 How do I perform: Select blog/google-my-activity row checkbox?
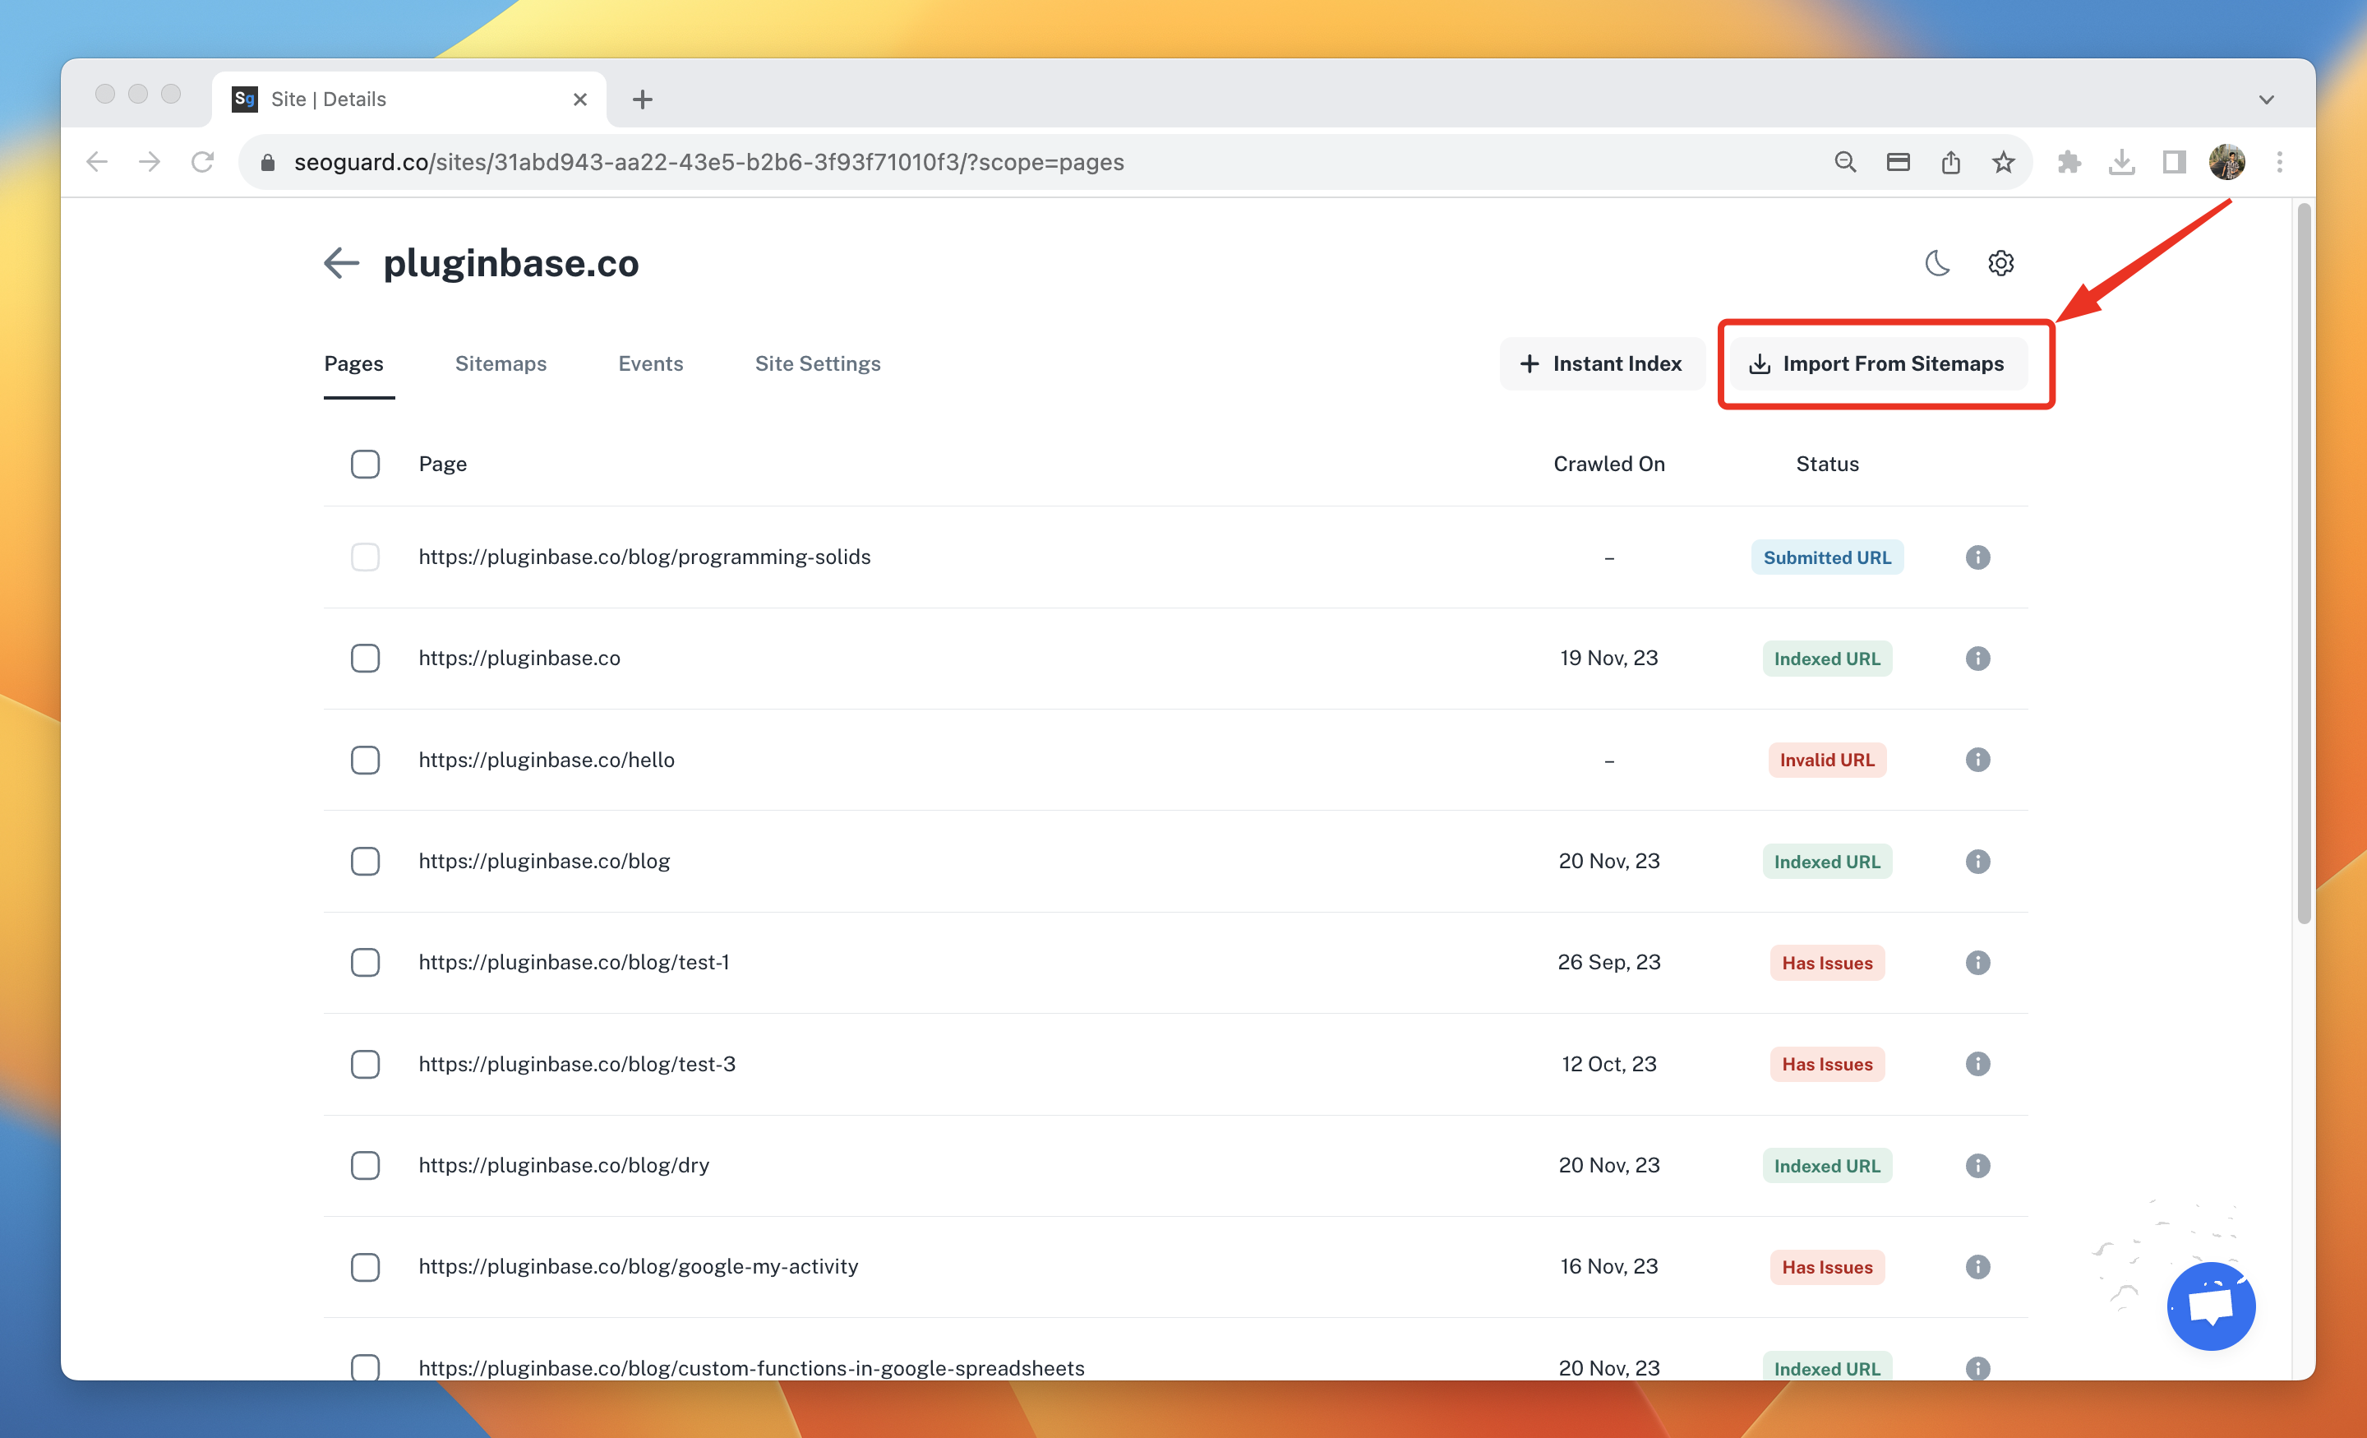click(x=365, y=1267)
